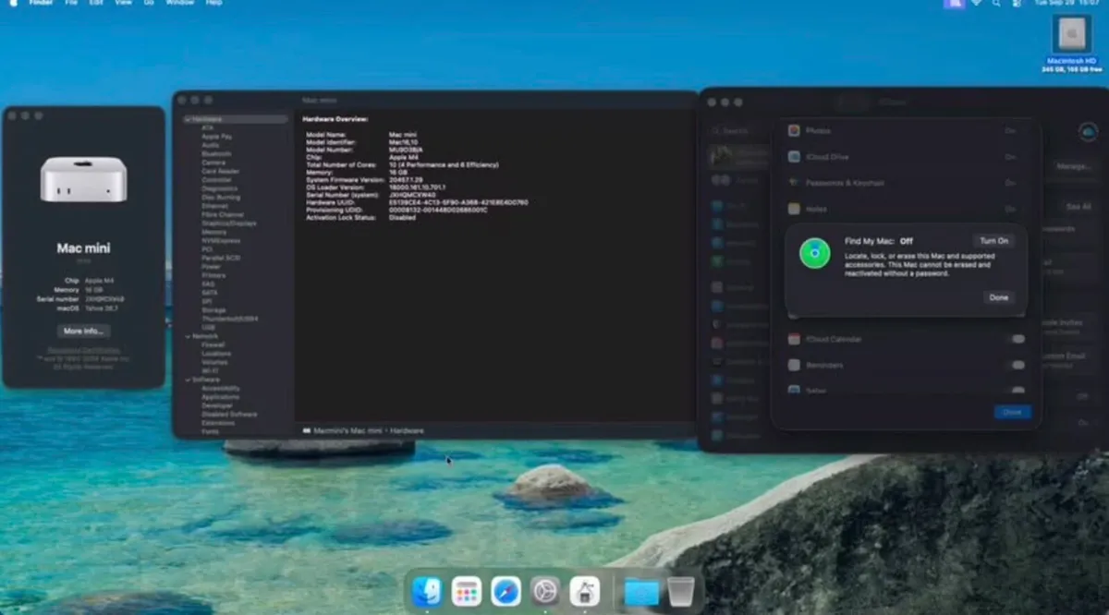Image resolution: width=1109 pixels, height=615 pixels.
Task: Click the Search field in System Settings
Action: pos(737,131)
